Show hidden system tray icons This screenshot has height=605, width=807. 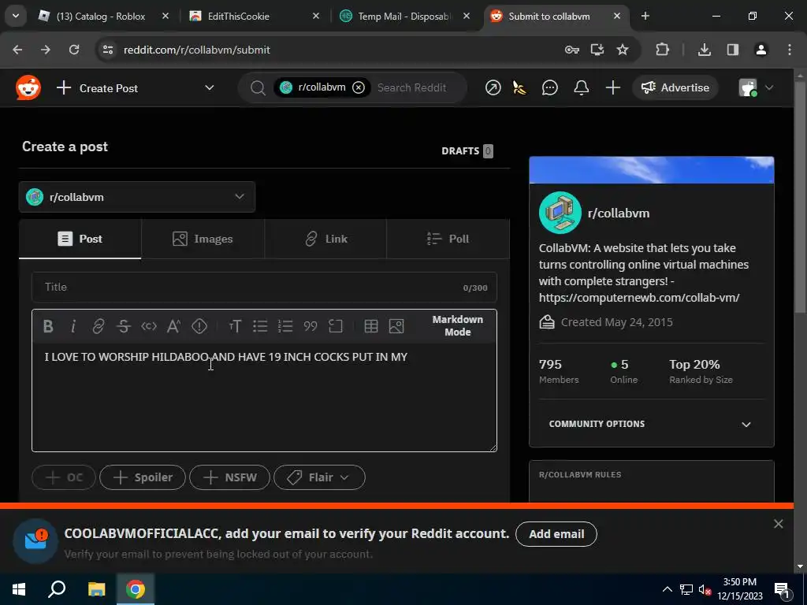(667, 589)
